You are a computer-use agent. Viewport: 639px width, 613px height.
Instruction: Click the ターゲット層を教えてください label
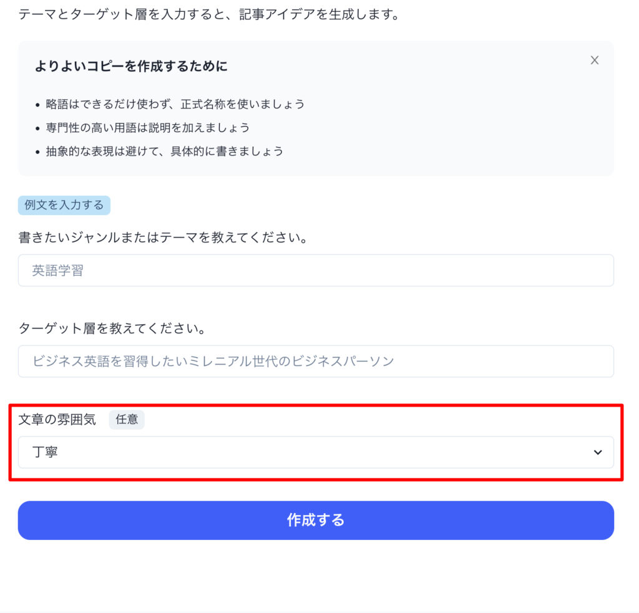click(x=112, y=328)
